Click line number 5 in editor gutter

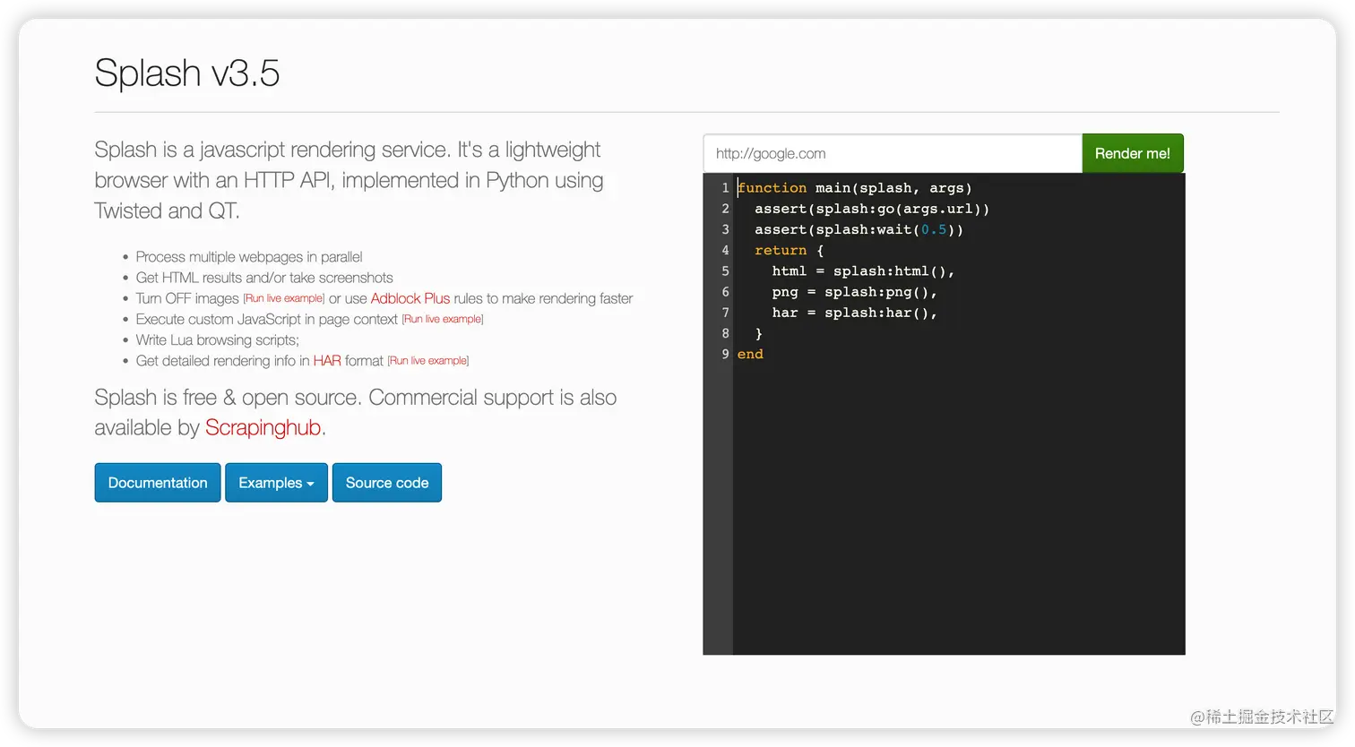point(725,270)
